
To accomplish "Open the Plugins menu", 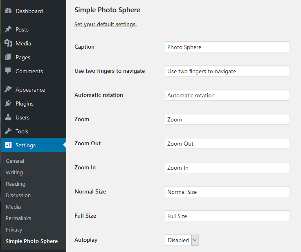I will (34, 103).
